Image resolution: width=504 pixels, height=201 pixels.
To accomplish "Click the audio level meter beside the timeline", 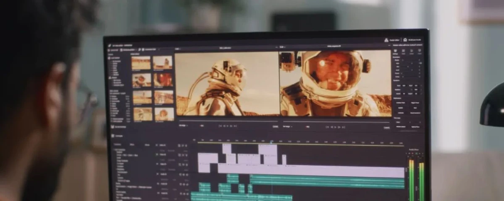I will [x=416, y=179].
